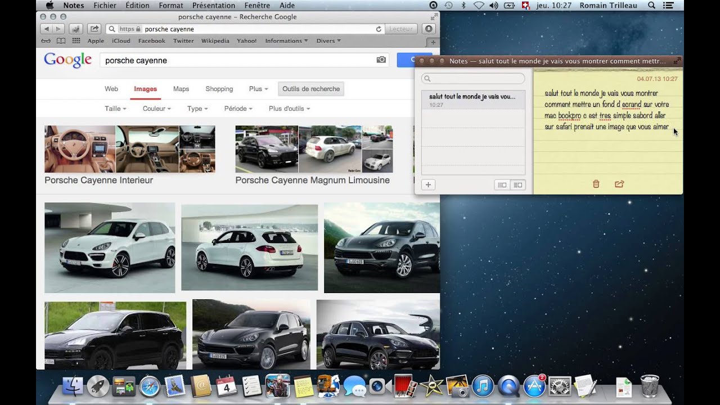Switch Notes to notes-only view toggle
The height and width of the screenshot is (405, 720).
click(x=517, y=184)
